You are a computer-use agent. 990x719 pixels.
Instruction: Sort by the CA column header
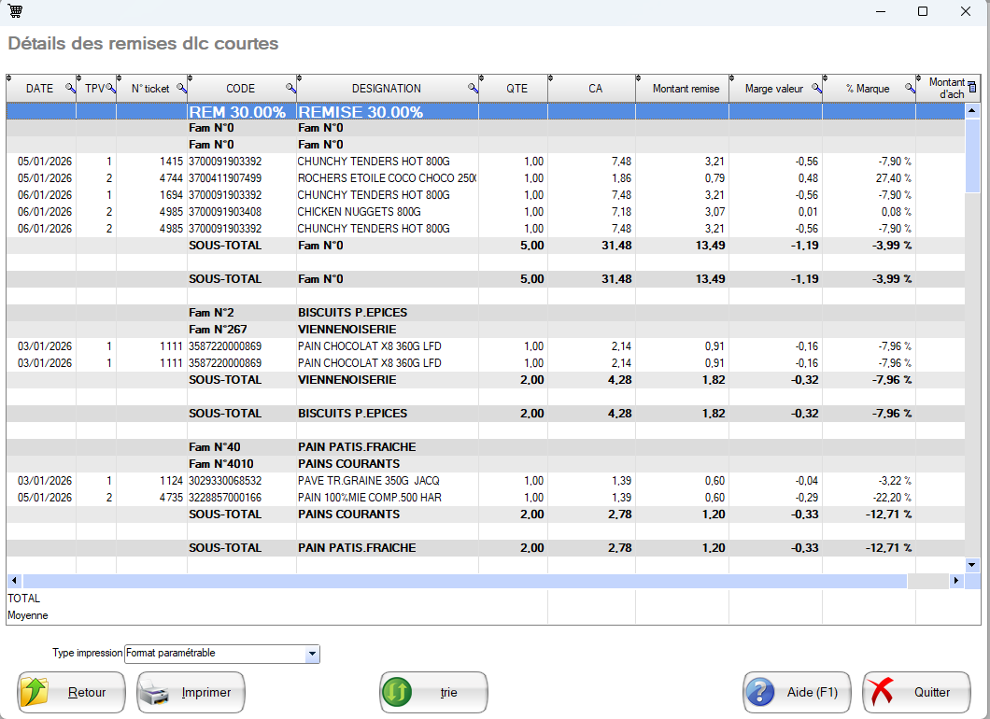point(595,89)
